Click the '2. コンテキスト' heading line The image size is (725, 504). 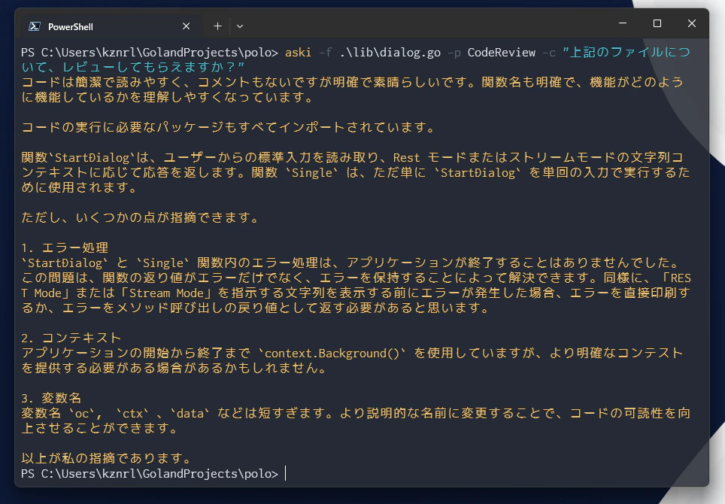click(x=71, y=338)
